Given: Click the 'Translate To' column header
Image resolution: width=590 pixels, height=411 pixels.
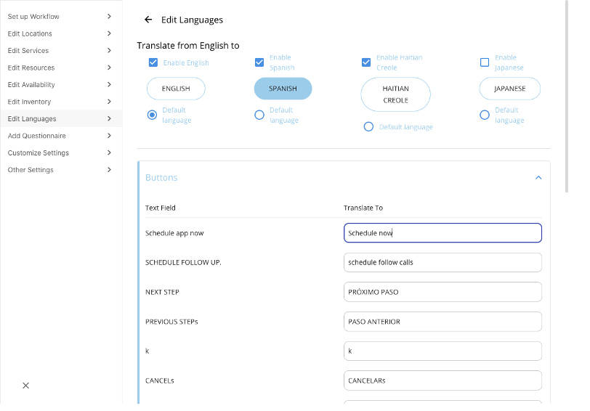Looking at the screenshot, I should pyautogui.click(x=363, y=208).
